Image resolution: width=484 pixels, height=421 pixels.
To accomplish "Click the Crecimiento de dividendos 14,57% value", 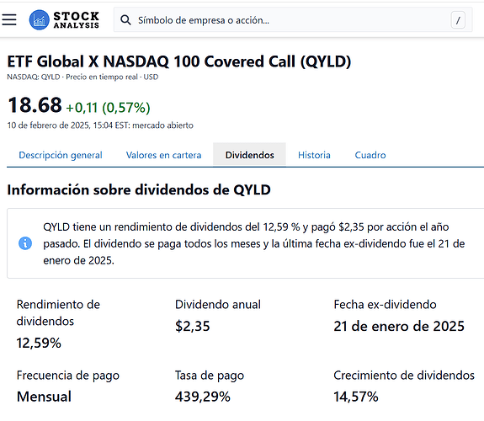I will tap(356, 397).
